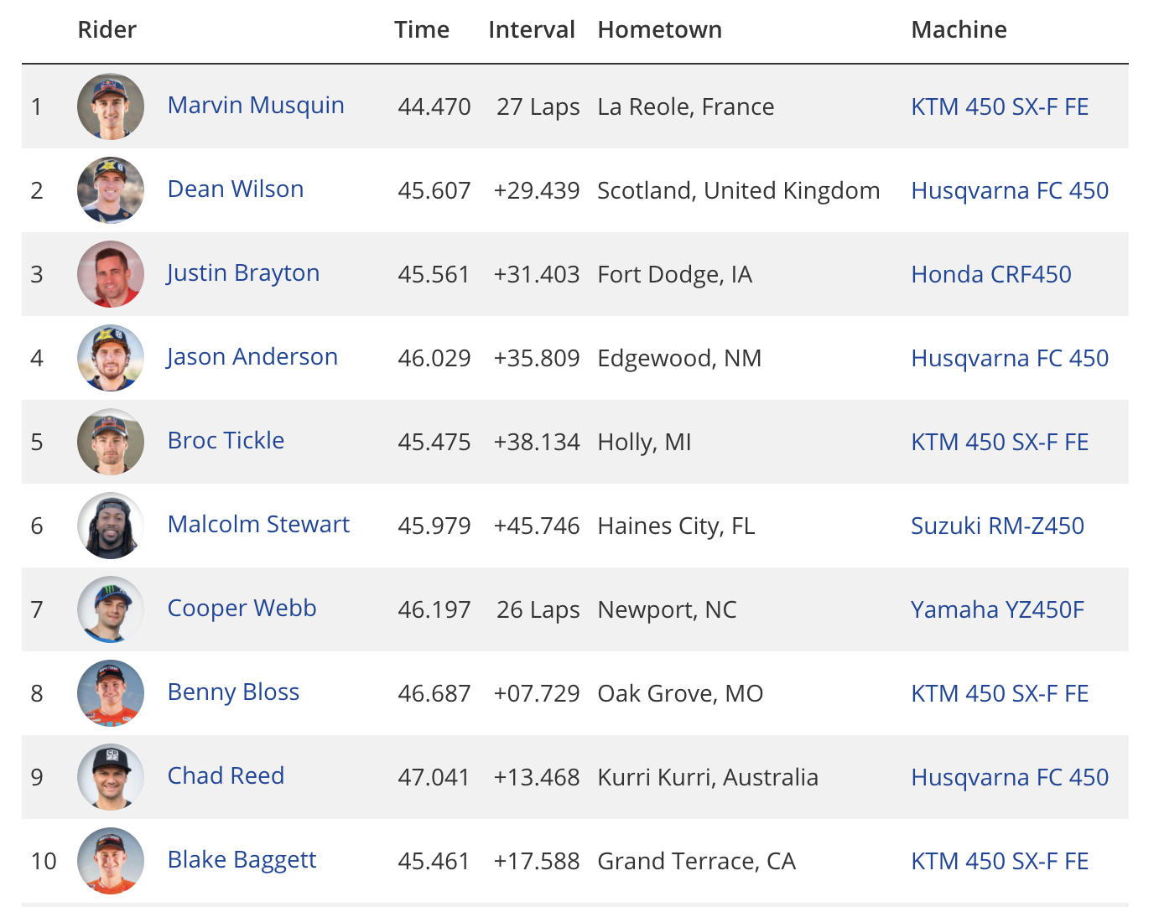Image resolution: width=1159 pixels, height=907 pixels.
Task: Open the Marvin Musquin rider link
Action: 256,106
